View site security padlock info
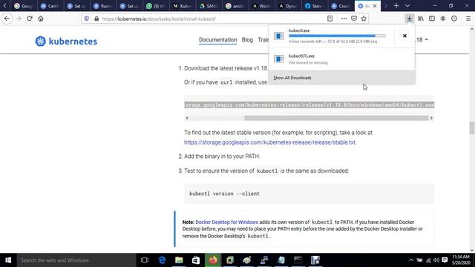This screenshot has width=475, height=267. 96,19
